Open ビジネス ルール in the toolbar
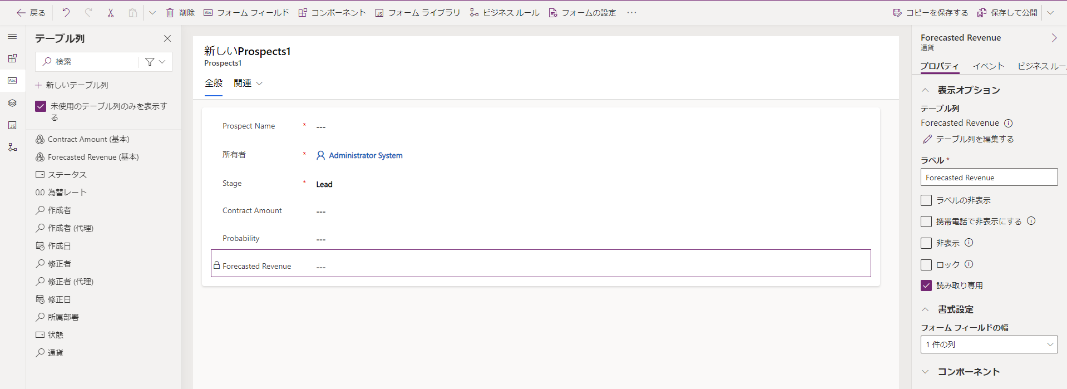The image size is (1067, 389). pyautogui.click(x=505, y=13)
